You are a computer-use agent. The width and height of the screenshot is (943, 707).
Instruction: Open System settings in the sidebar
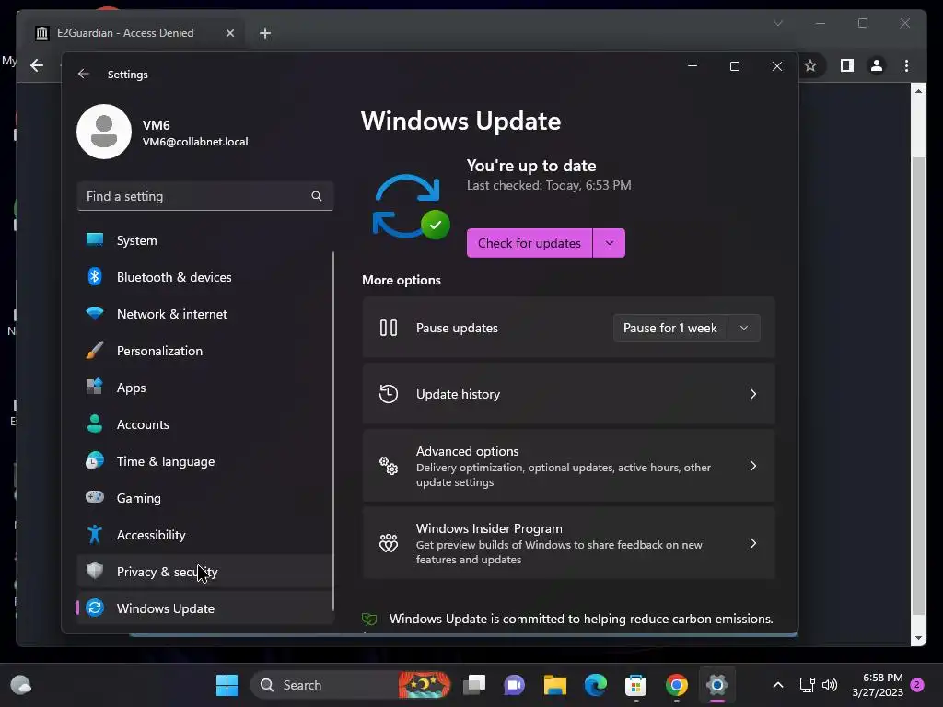[204, 240]
